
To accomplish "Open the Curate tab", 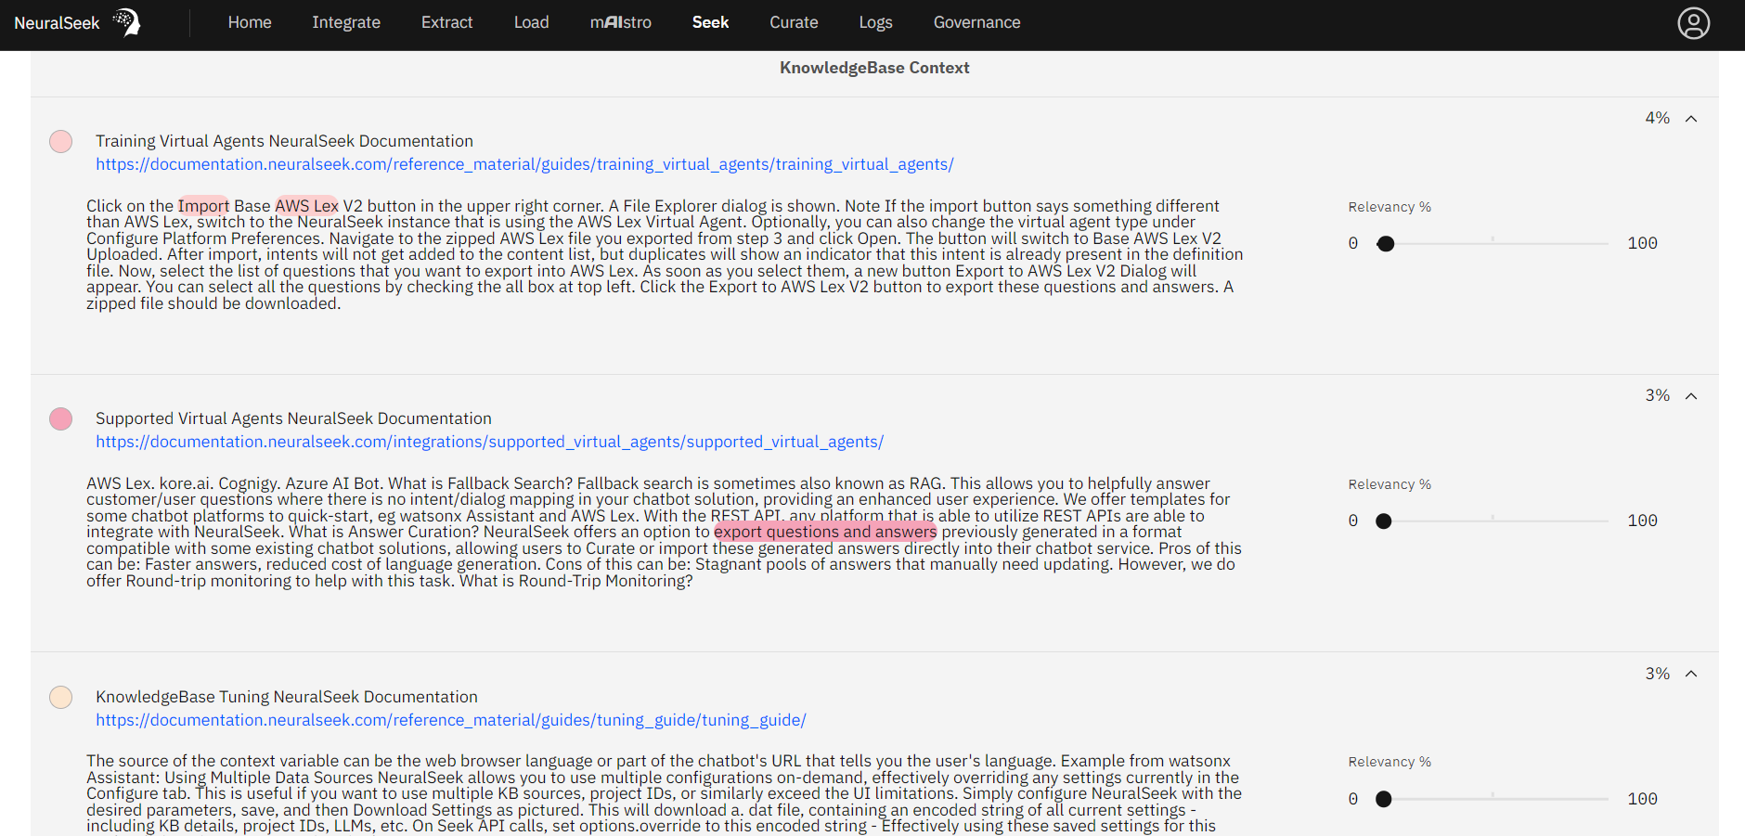I will pos(794,22).
